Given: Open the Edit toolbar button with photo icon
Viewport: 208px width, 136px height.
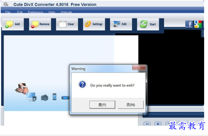Looking at the screenshot, I should (x=121, y=24).
